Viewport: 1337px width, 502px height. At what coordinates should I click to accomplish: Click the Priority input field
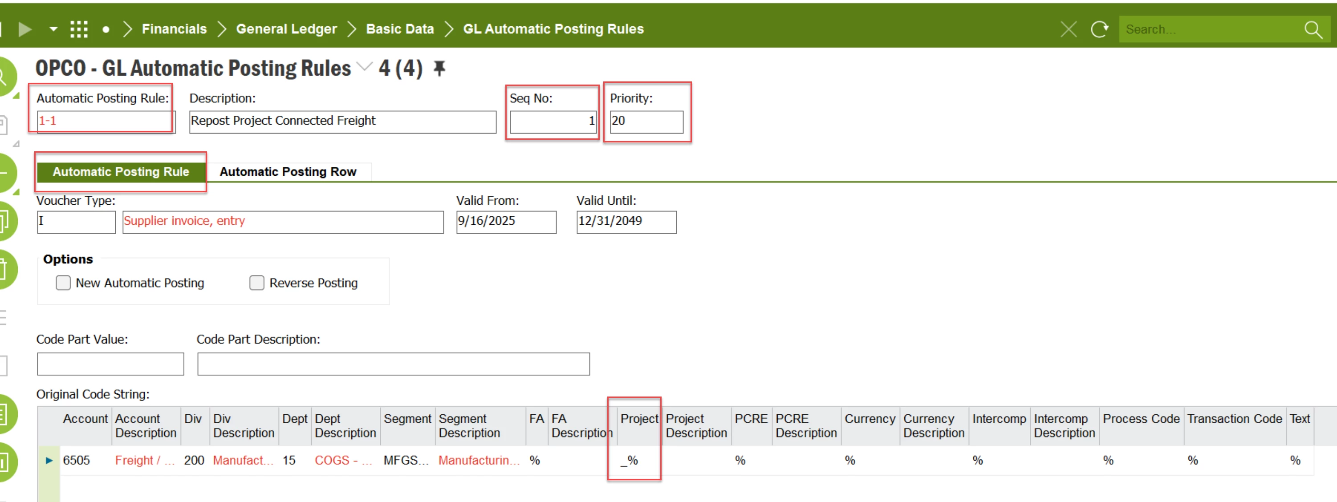tap(646, 121)
